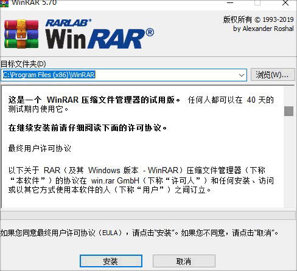Image resolution: width=297 pixels, height=271 pixels.
Task: Click the 取消 cancel button
Action: (x=184, y=261)
